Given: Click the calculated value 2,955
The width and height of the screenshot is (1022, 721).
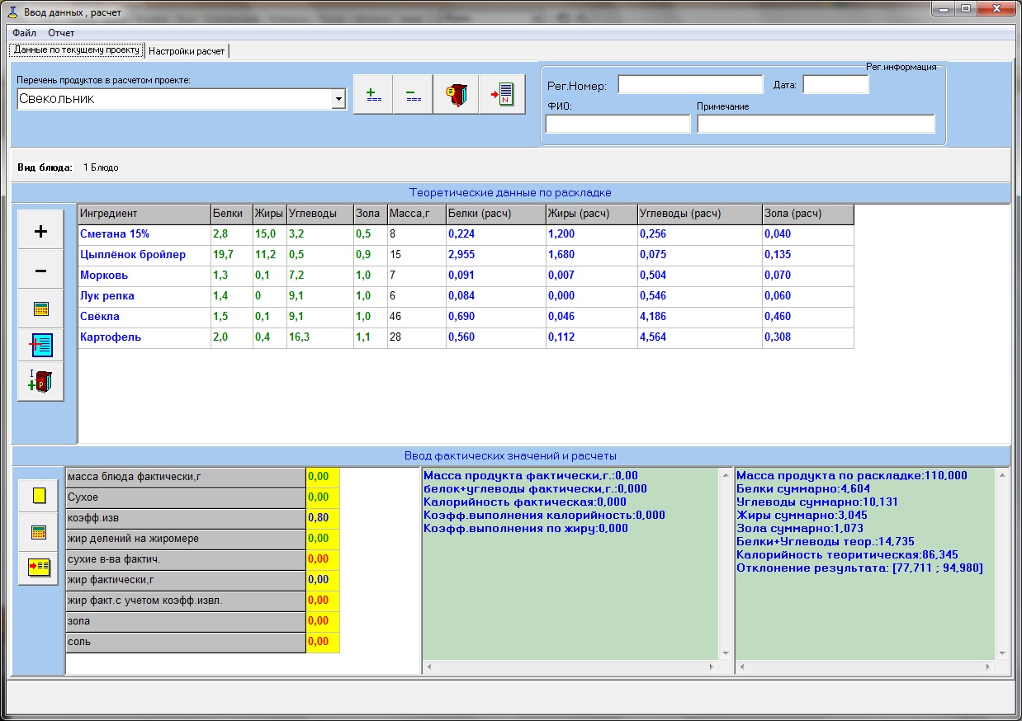Looking at the screenshot, I should pos(496,255).
